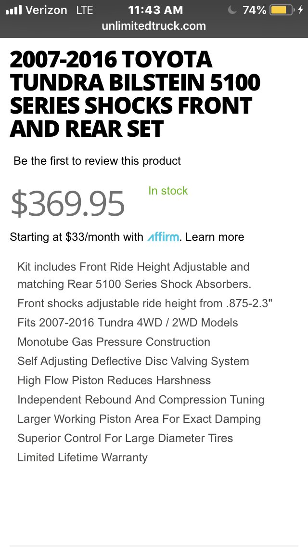Open the unlimitedtruck.com address bar
The height and width of the screenshot is (547, 308).
154,26
